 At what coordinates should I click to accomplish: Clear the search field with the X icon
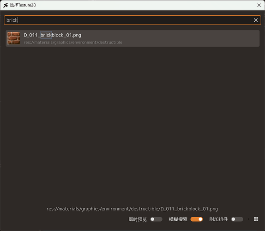pos(256,20)
